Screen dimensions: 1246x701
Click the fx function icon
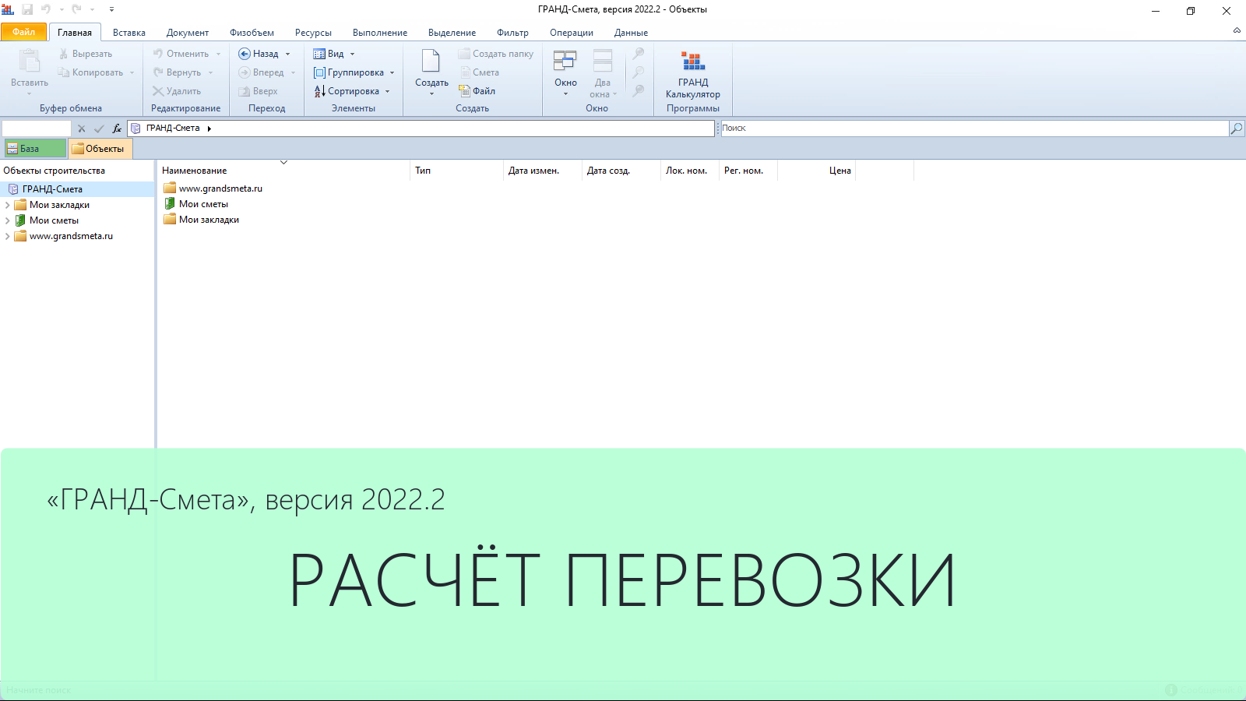117,129
